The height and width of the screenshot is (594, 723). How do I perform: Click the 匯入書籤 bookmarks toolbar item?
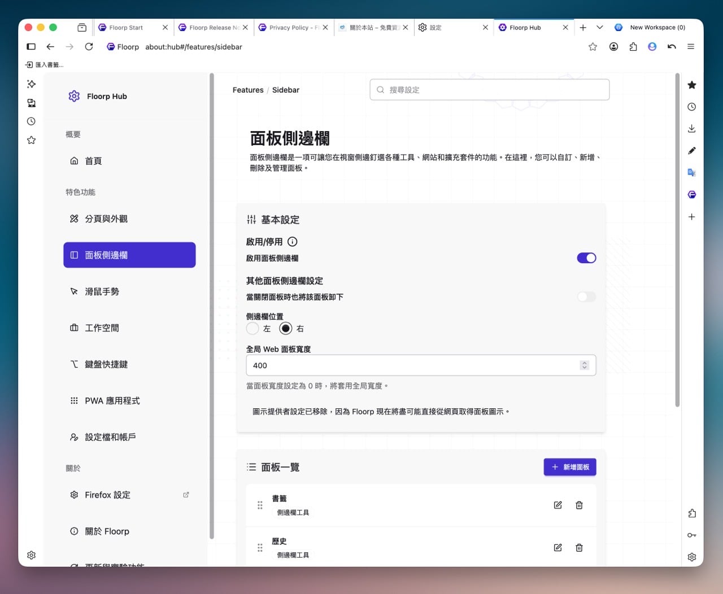(45, 65)
